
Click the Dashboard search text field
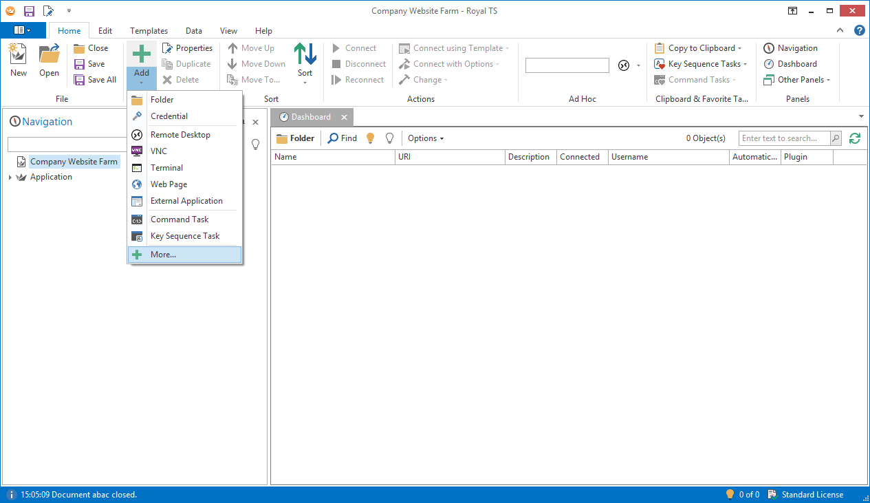[784, 138]
